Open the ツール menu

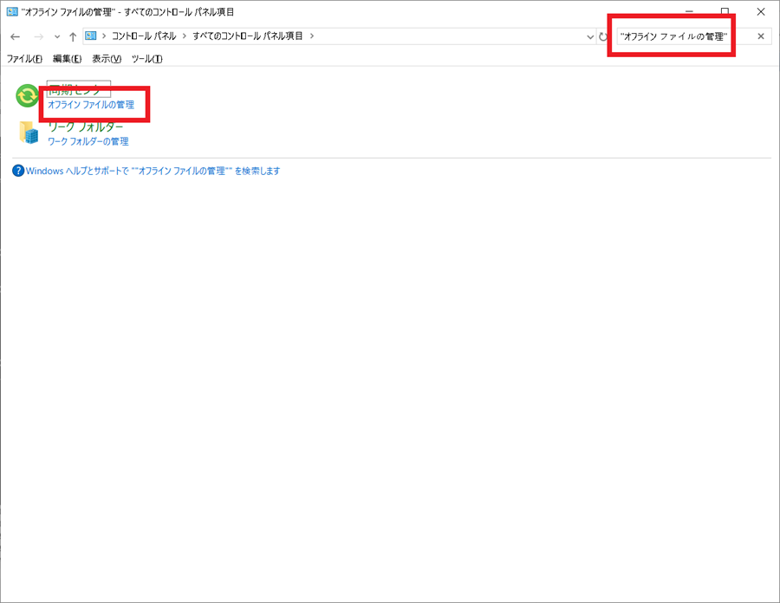(x=146, y=58)
